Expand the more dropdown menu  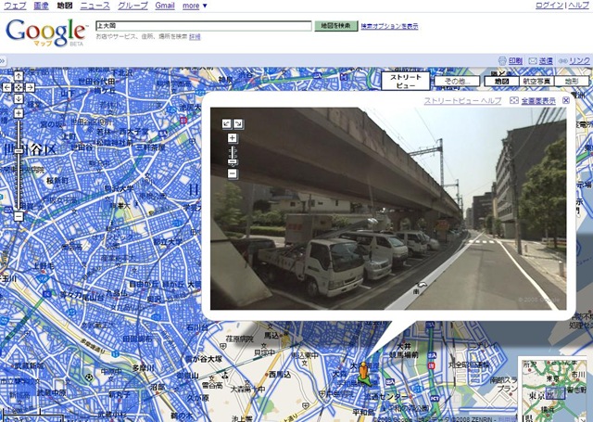[x=195, y=6]
